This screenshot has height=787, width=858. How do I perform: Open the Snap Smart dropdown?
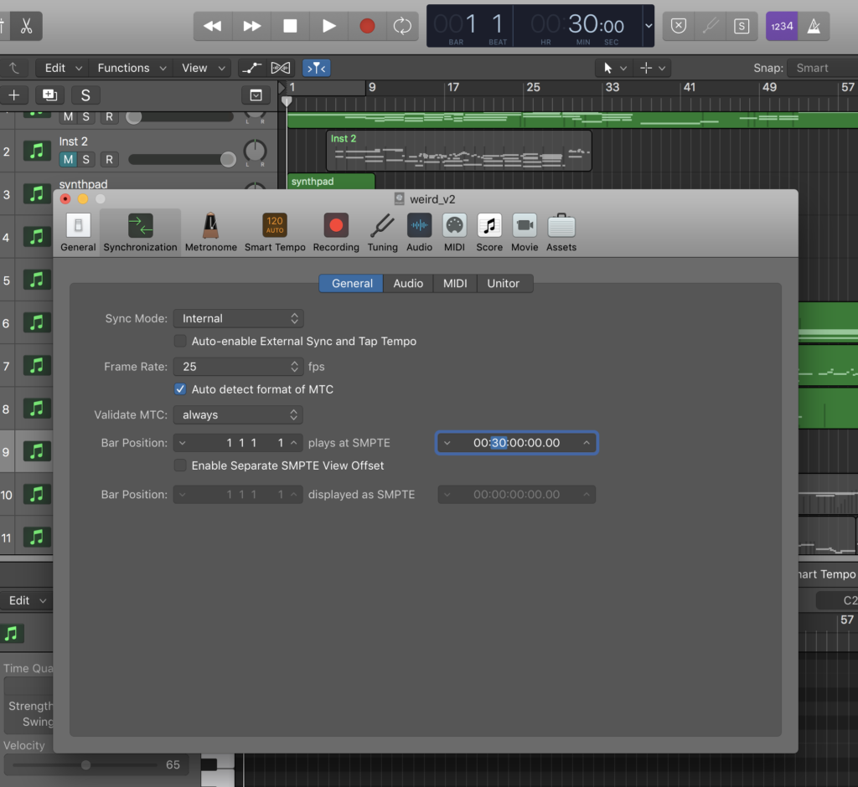click(822, 68)
